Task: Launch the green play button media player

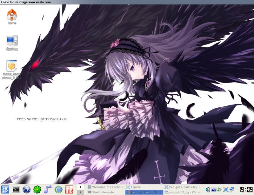Action: 58,190
